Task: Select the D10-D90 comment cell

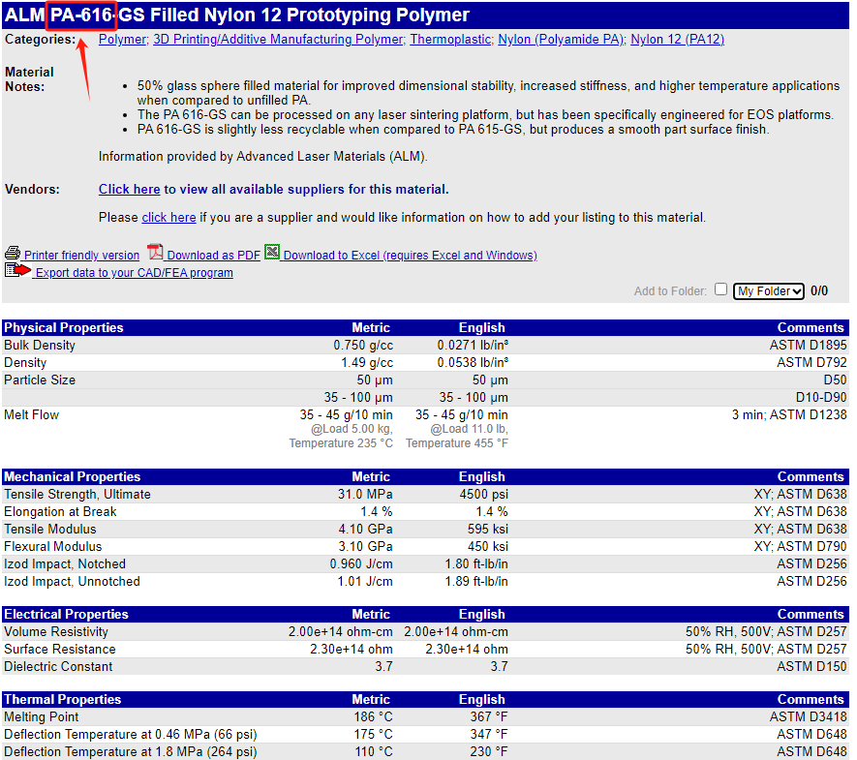Action: tap(821, 398)
